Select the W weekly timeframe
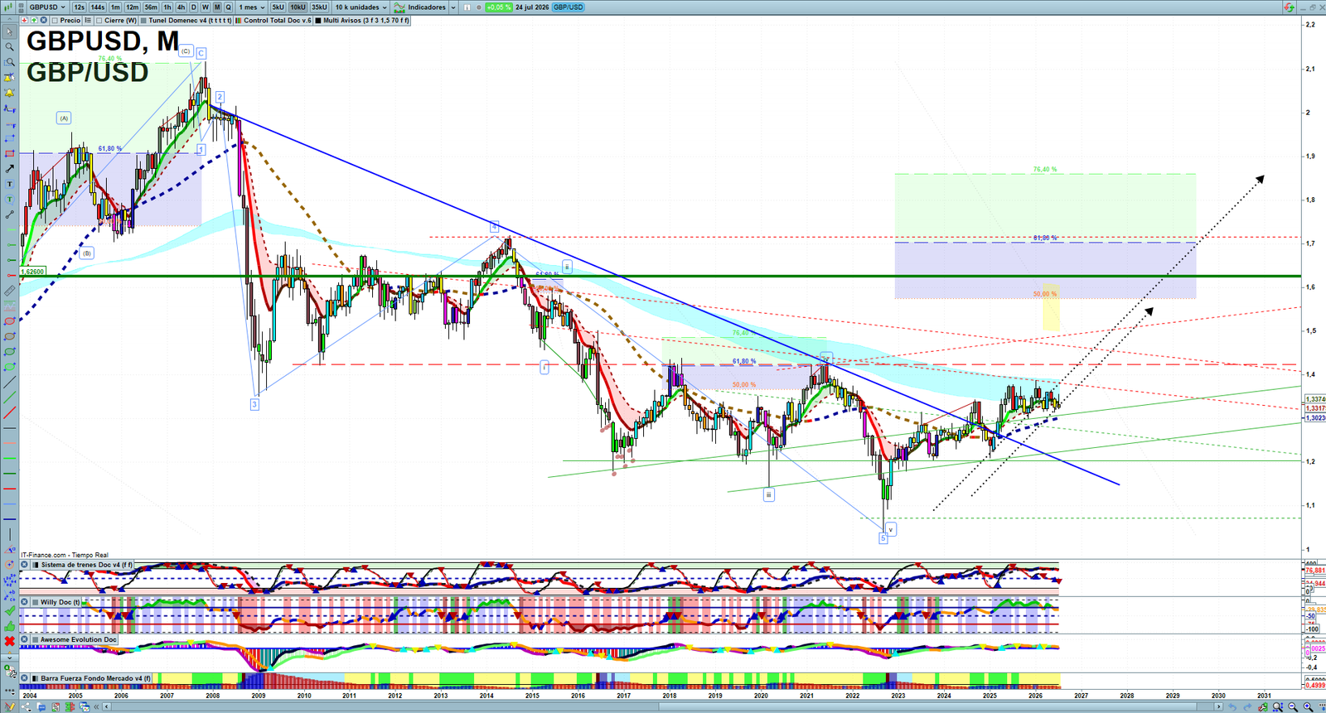 click(206, 7)
